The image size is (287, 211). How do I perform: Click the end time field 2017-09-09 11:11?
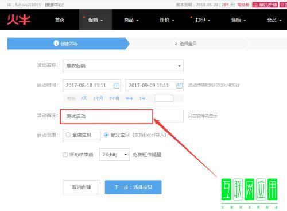[x=154, y=85]
